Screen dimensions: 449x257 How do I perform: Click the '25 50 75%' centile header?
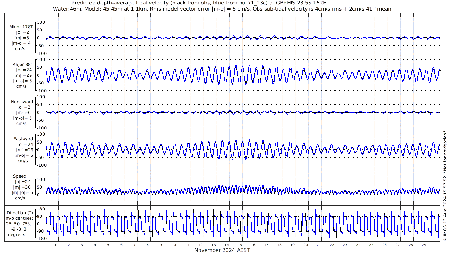[x=19, y=224]
